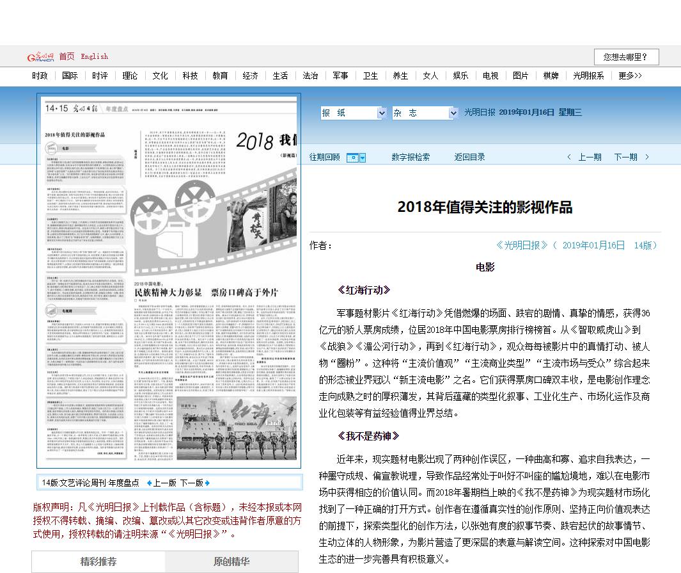
Task: Open the 往期回顾 calendar icon
Action: (x=352, y=157)
